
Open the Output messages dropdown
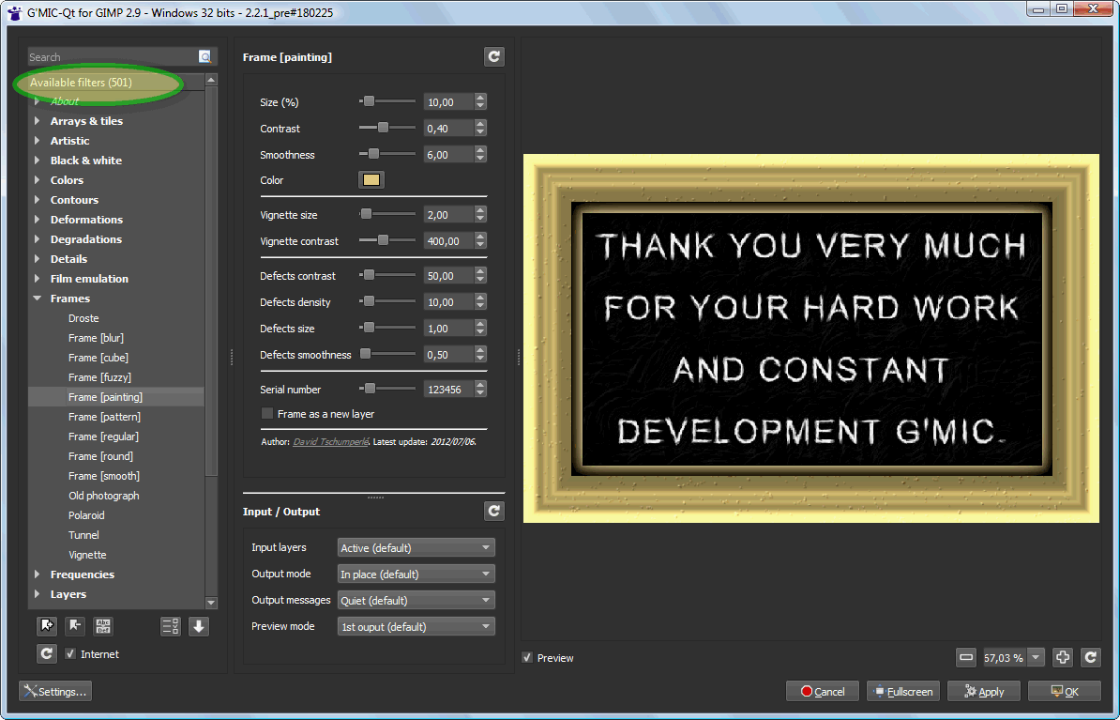click(x=416, y=601)
